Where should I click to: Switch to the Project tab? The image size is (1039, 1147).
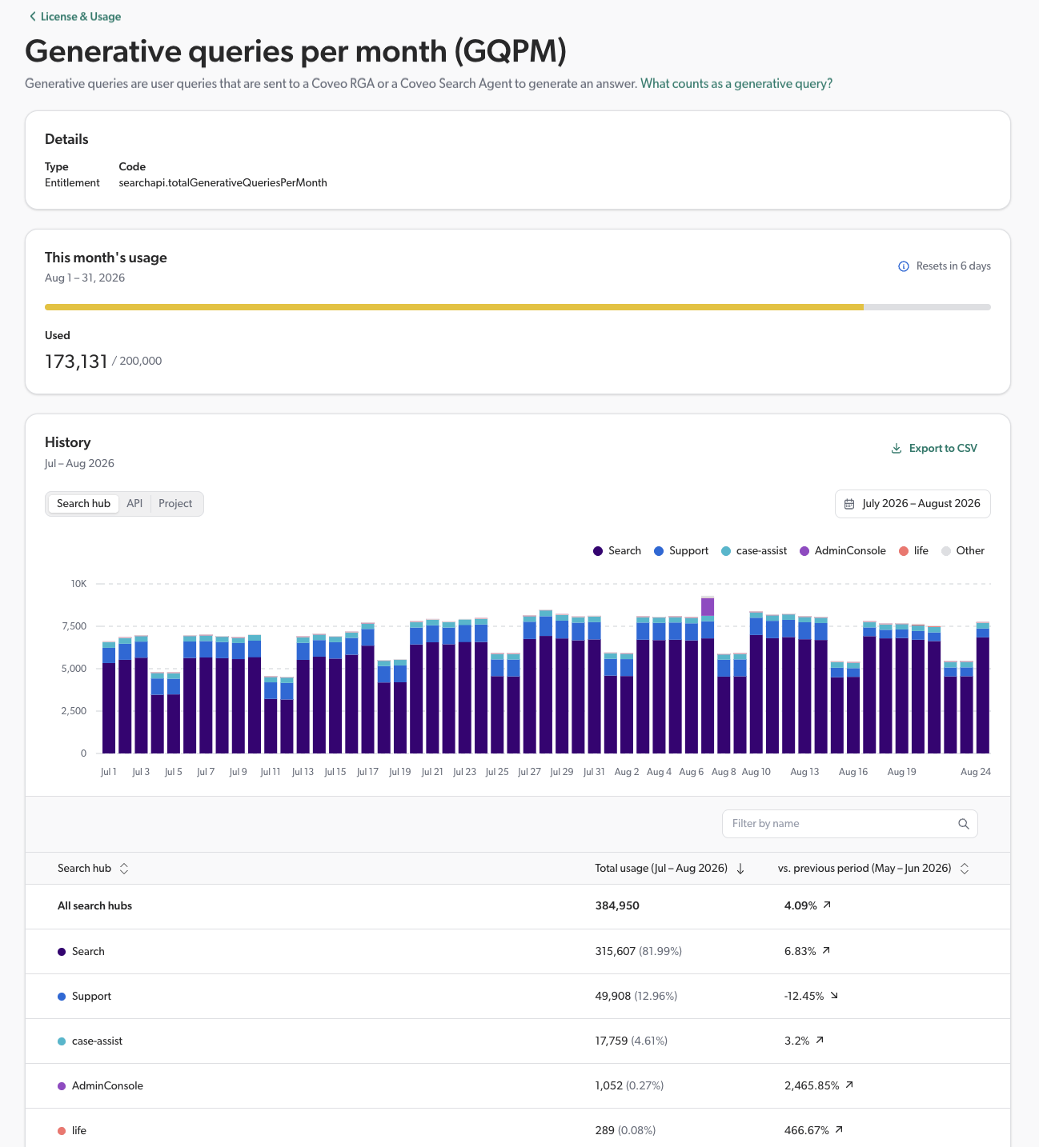click(x=175, y=504)
